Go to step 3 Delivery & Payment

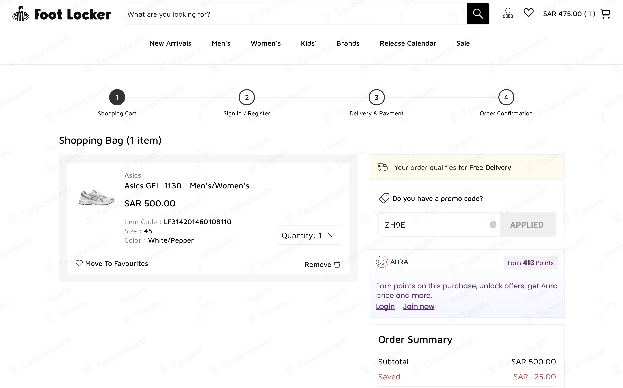click(x=376, y=97)
